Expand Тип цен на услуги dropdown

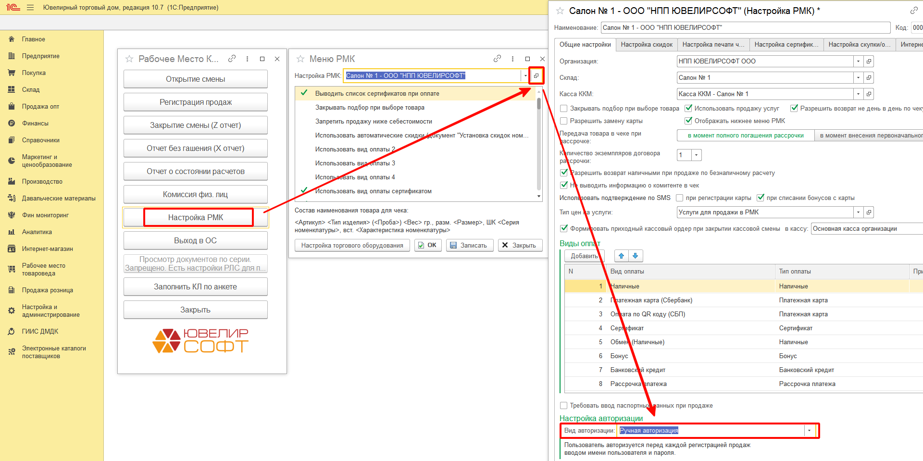(858, 212)
